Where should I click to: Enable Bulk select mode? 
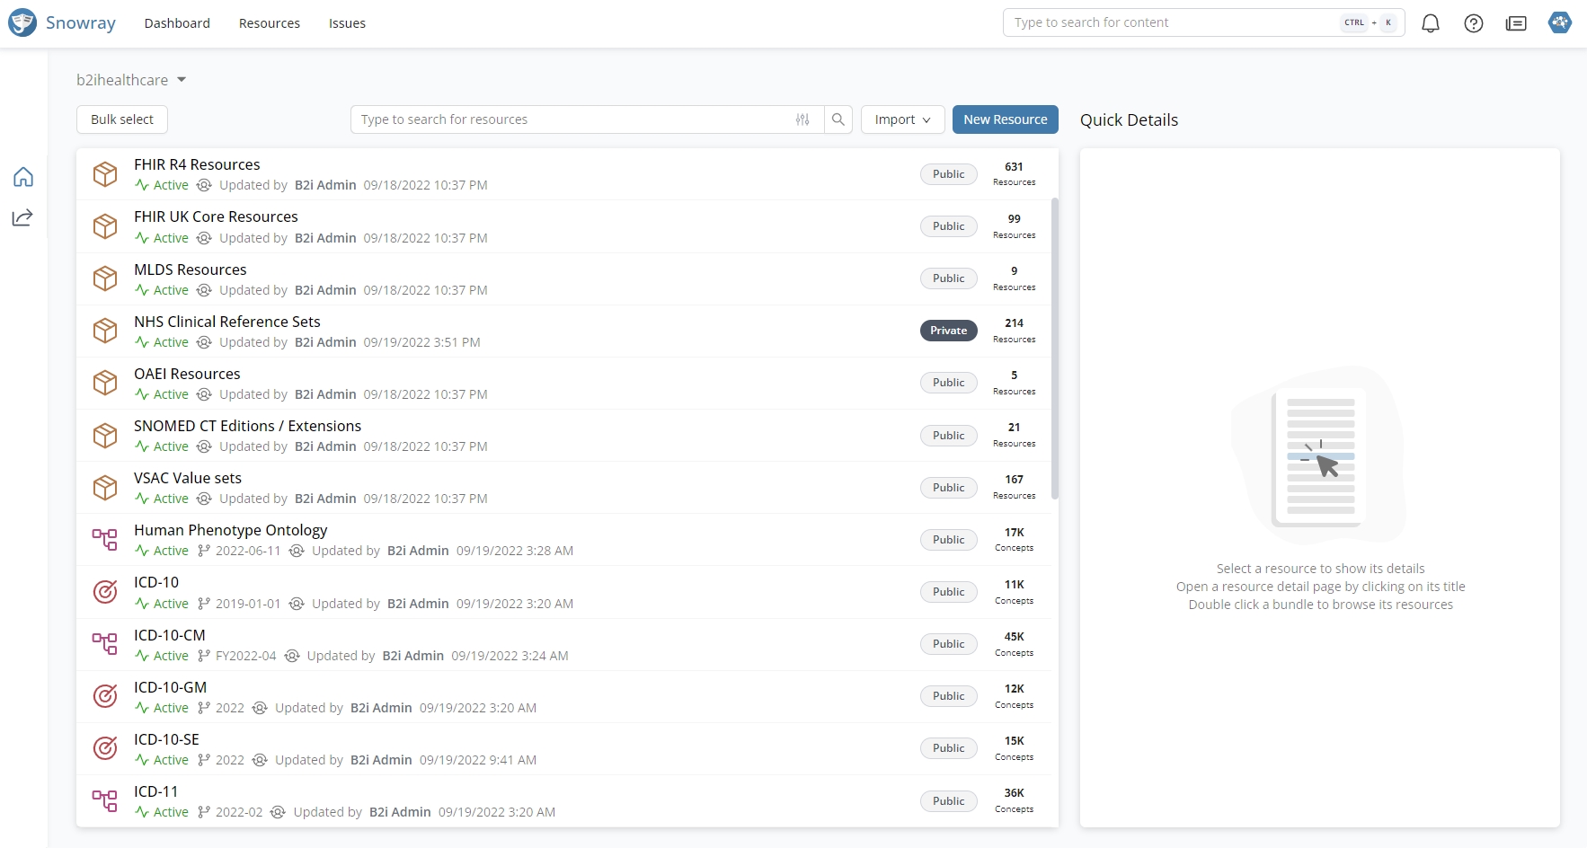click(122, 119)
